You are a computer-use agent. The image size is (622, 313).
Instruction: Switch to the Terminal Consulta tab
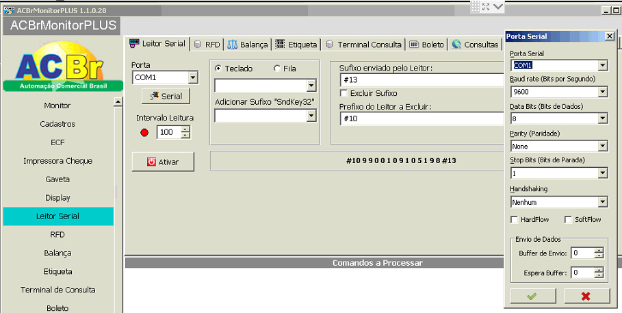click(x=364, y=45)
